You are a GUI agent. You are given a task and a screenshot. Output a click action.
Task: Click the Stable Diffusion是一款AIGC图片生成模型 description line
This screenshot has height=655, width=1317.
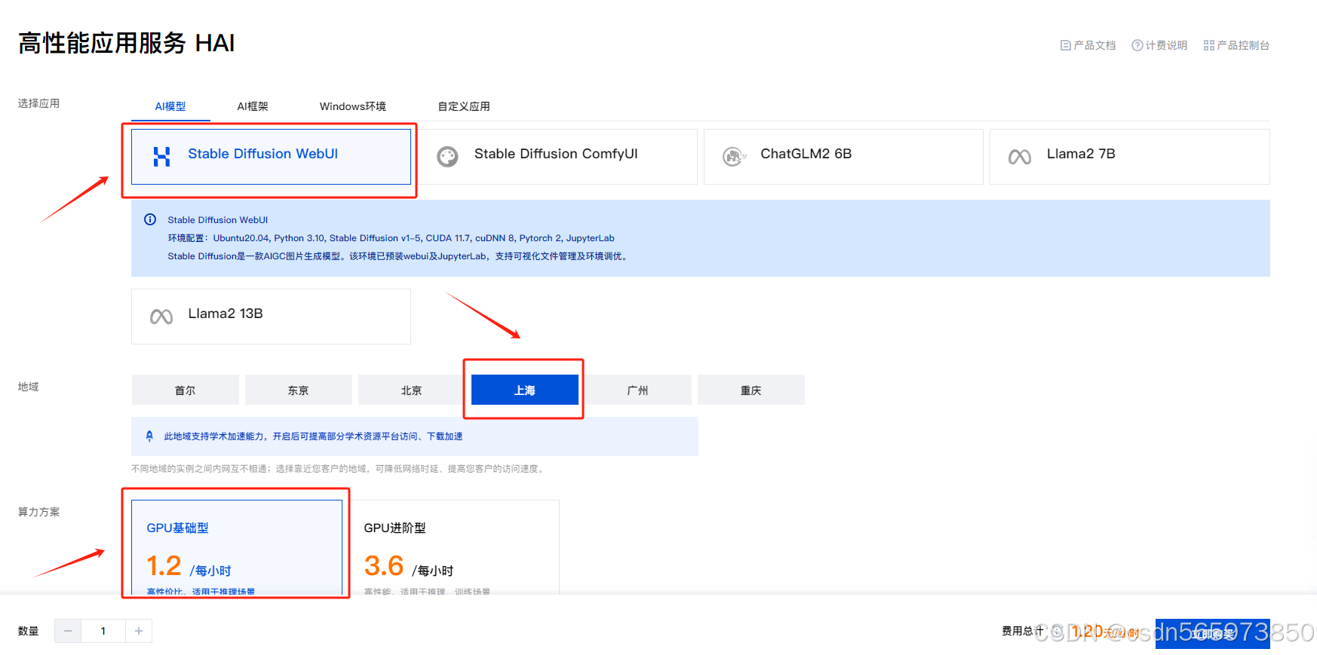[398, 256]
